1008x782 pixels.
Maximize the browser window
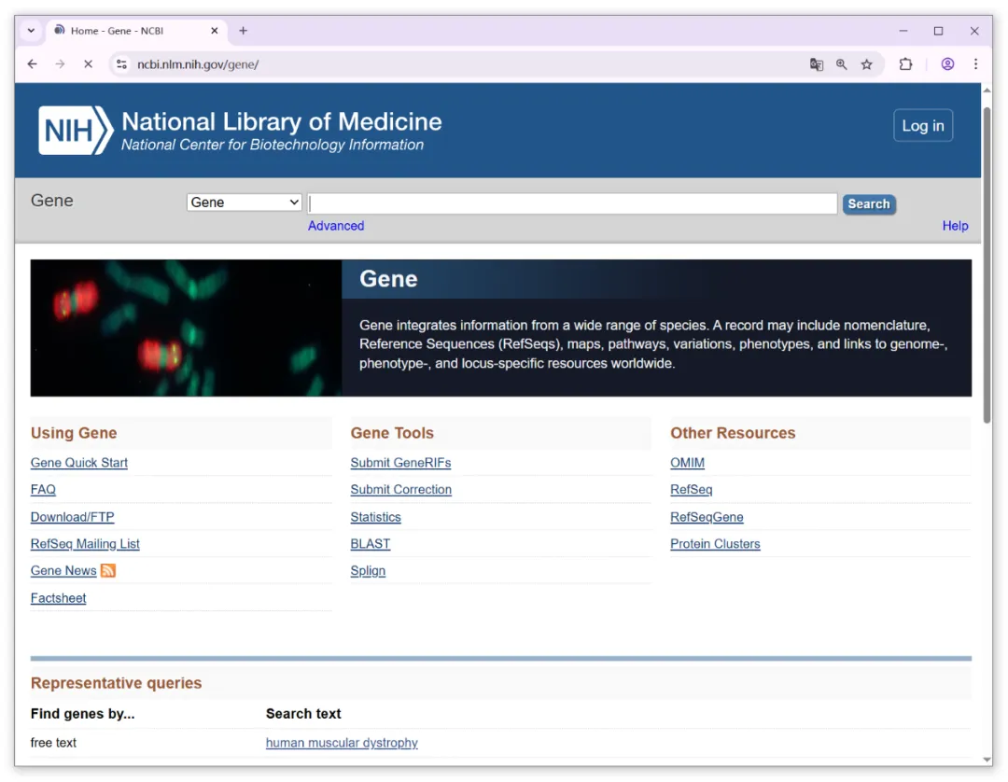938,30
